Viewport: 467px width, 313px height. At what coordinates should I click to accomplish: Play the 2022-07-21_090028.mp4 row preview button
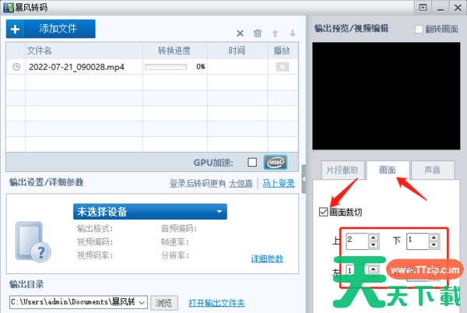[283, 67]
